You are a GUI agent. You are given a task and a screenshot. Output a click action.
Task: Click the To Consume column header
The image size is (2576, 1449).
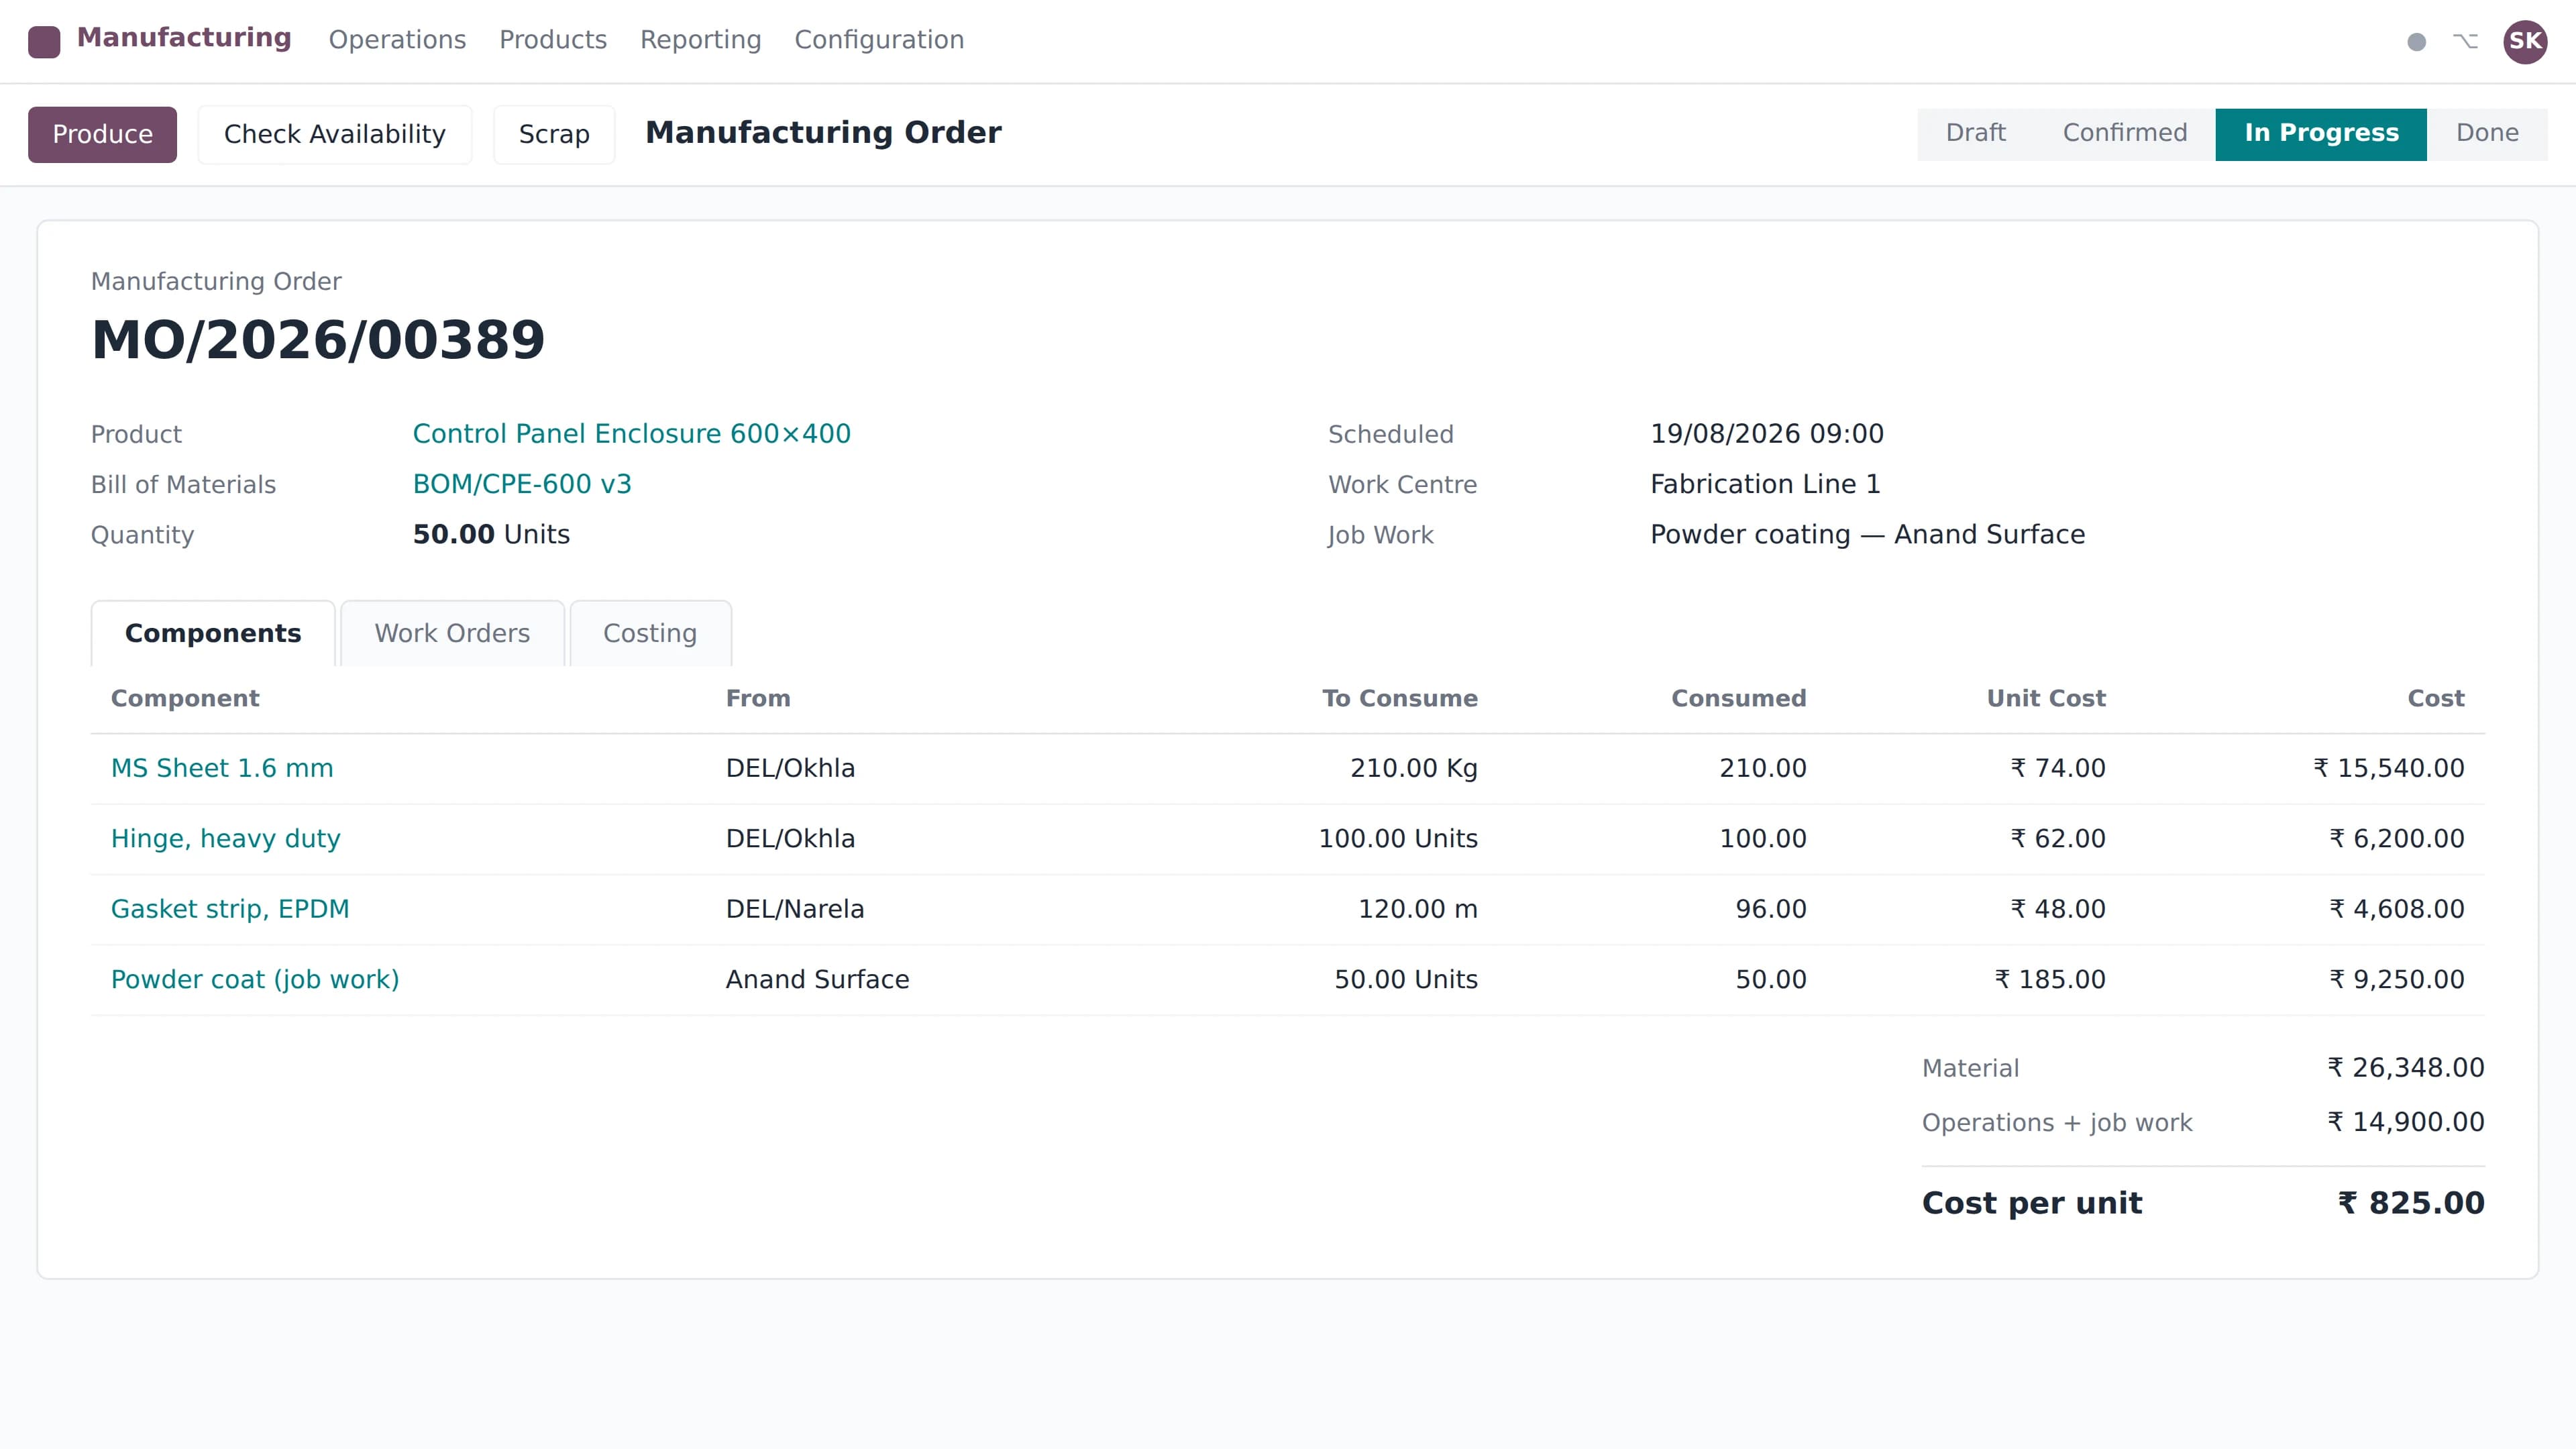[x=1399, y=698]
